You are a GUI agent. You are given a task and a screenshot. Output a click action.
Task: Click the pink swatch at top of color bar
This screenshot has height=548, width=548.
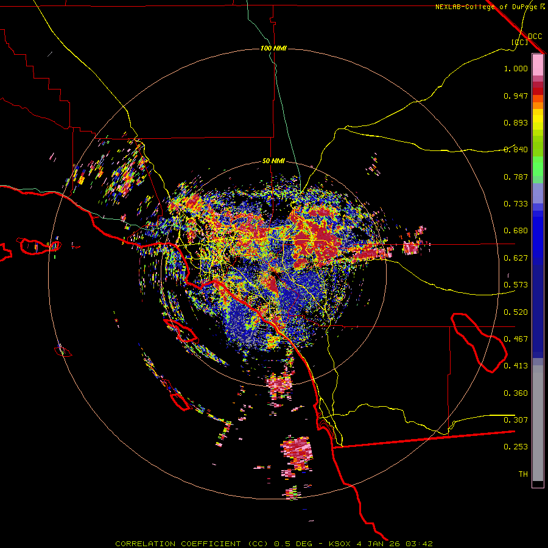click(x=538, y=65)
